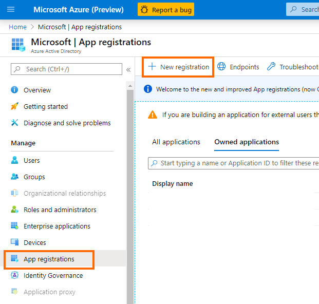Click the bug icon in Report a bug
The width and height of the screenshot is (319, 304).
[144, 10]
